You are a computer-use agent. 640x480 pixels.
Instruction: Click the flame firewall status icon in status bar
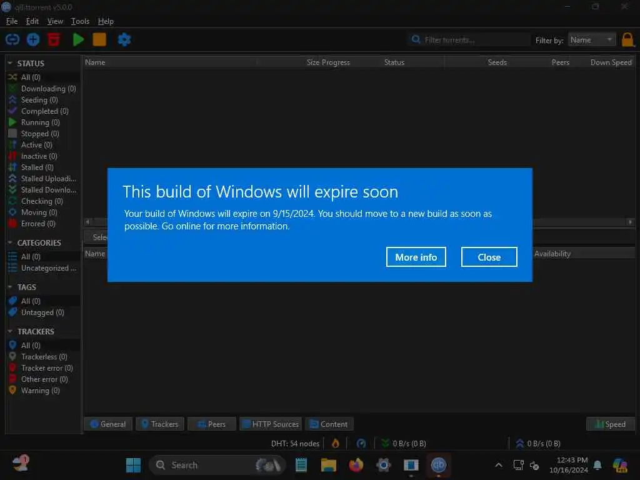[x=336, y=443]
